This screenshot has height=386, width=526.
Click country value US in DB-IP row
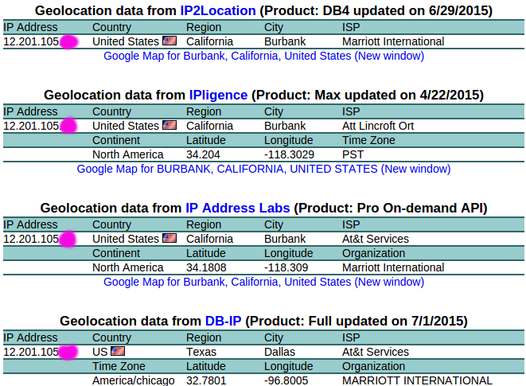pyautogui.click(x=100, y=352)
